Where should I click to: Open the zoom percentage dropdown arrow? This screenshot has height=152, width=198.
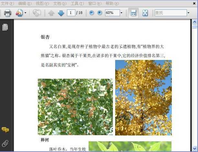coord(121,13)
